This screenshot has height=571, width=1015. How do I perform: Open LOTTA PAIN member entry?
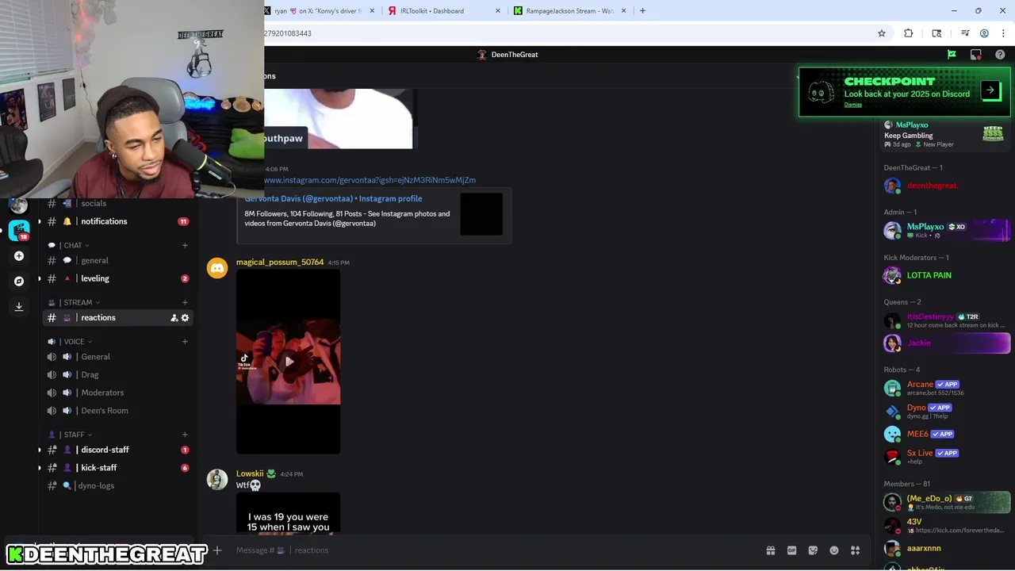pyautogui.click(x=946, y=275)
